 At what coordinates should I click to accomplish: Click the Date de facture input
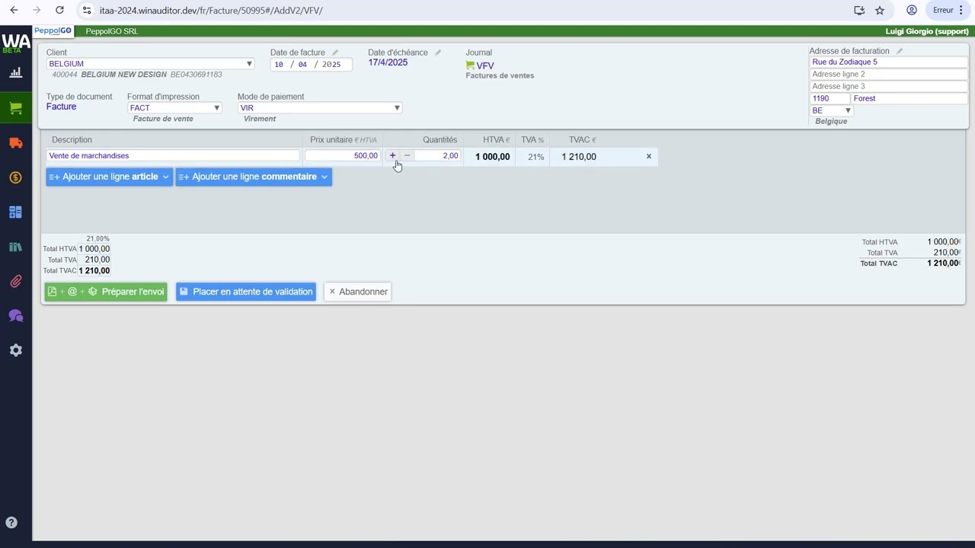(x=311, y=65)
